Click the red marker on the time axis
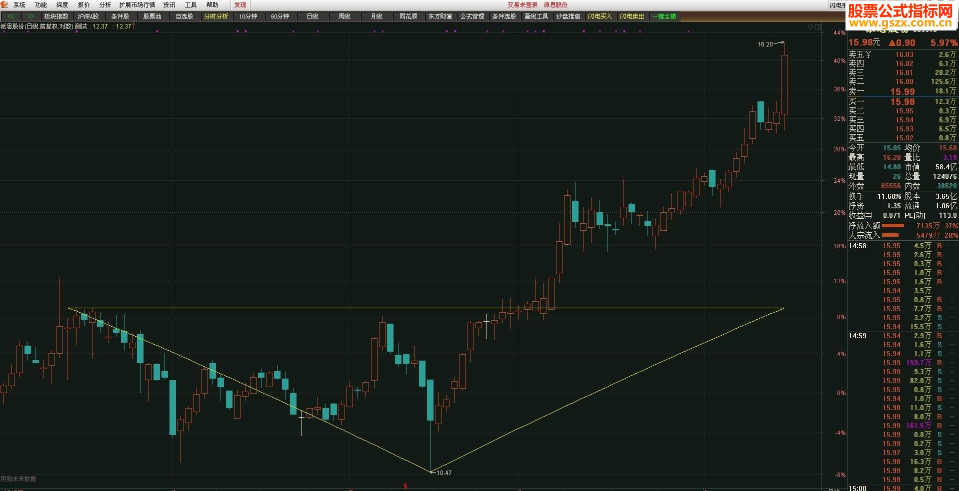This screenshot has height=491, width=959. tap(405, 486)
